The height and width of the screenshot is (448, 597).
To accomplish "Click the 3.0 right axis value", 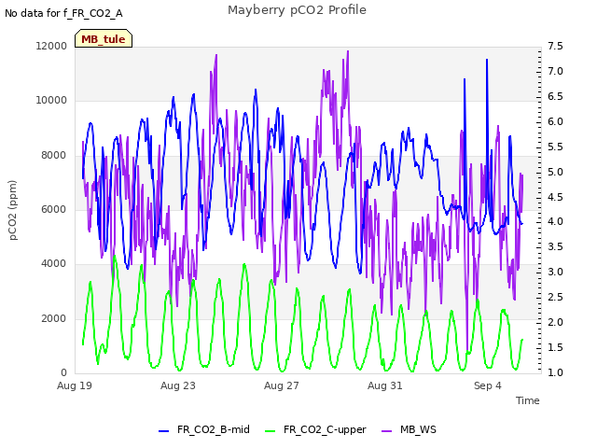I will pos(555,272).
